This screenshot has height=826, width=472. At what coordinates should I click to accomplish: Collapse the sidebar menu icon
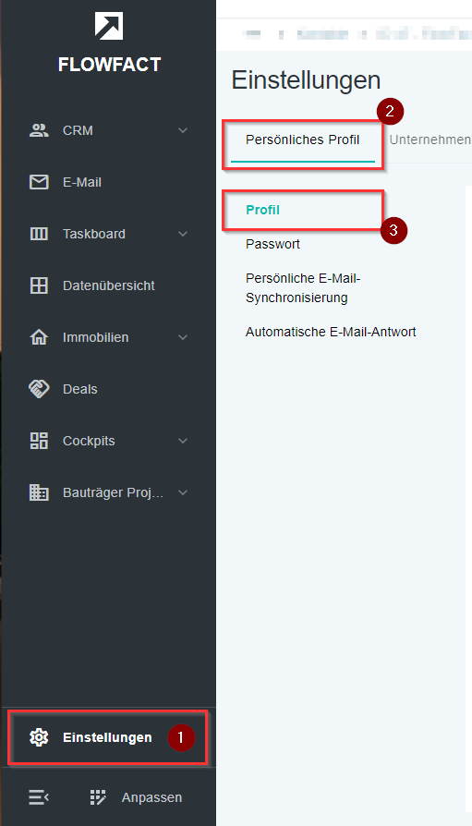39,797
